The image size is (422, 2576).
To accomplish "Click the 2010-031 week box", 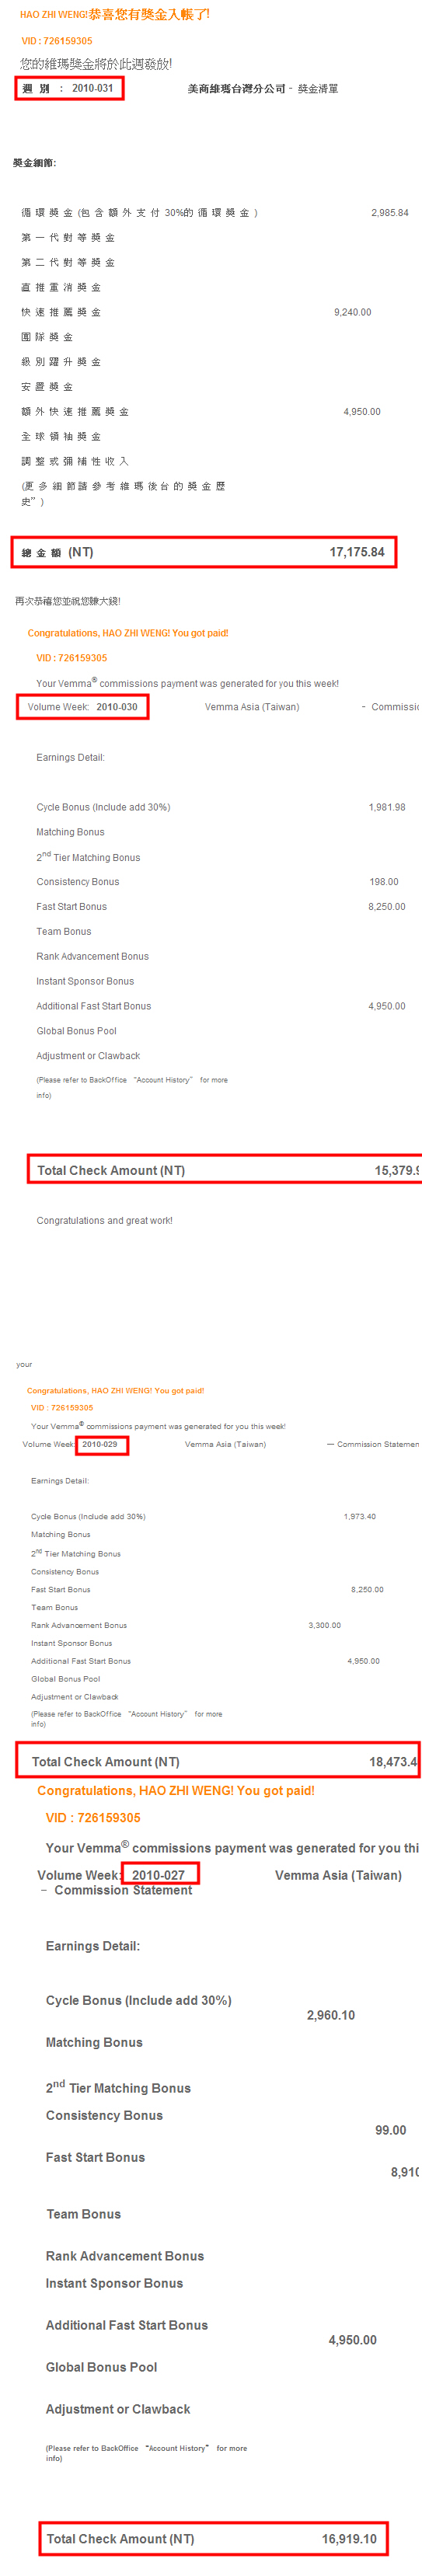I will (70, 88).
